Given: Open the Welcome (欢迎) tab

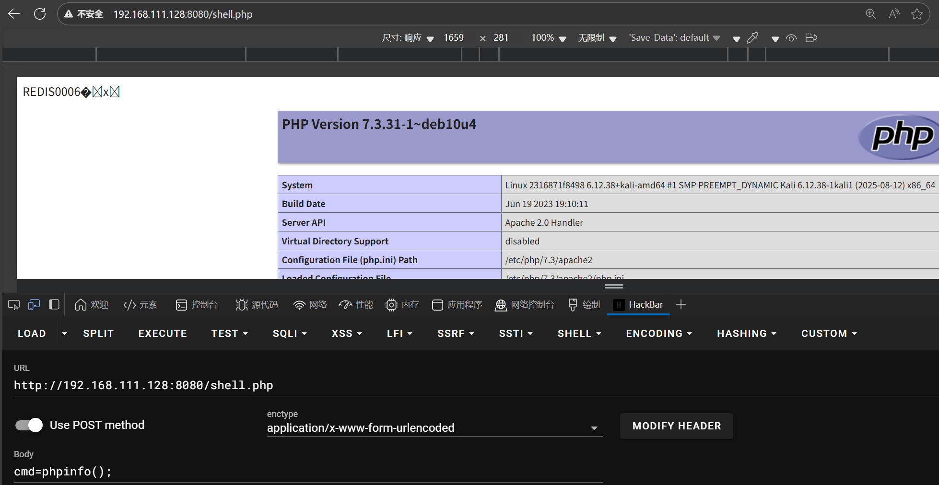Looking at the screenshot, I should [92, 305].
